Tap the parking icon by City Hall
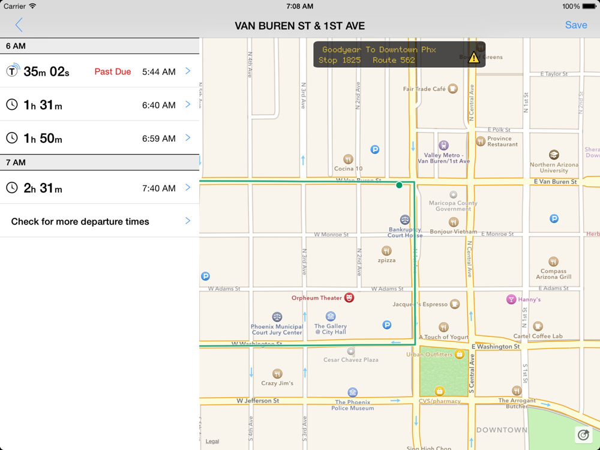 (387, 325)
